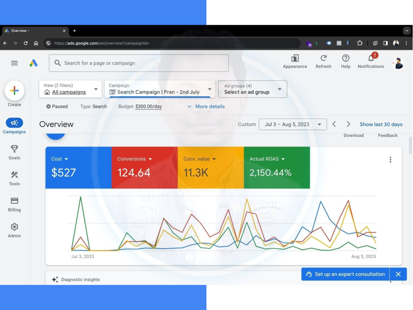Click the page vertical scrollbar
Screen dimensions: 413x310
click(410, 145)
